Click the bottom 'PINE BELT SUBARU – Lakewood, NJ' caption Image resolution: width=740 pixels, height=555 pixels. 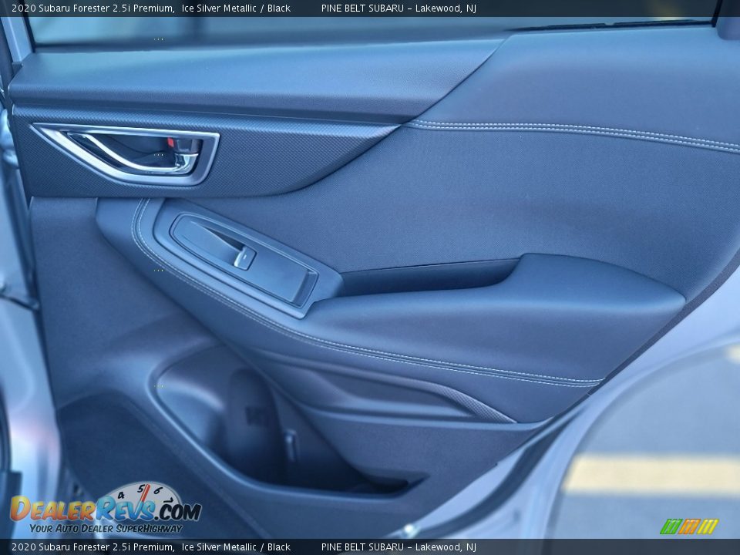point(399,547)
